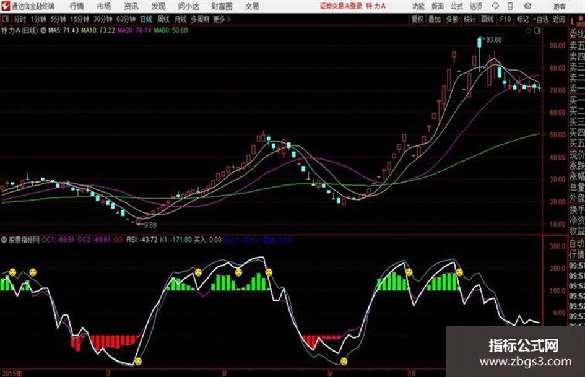
Task: Click the MA10: 73.22 indicator value
Action: click(x=98, y=30)
